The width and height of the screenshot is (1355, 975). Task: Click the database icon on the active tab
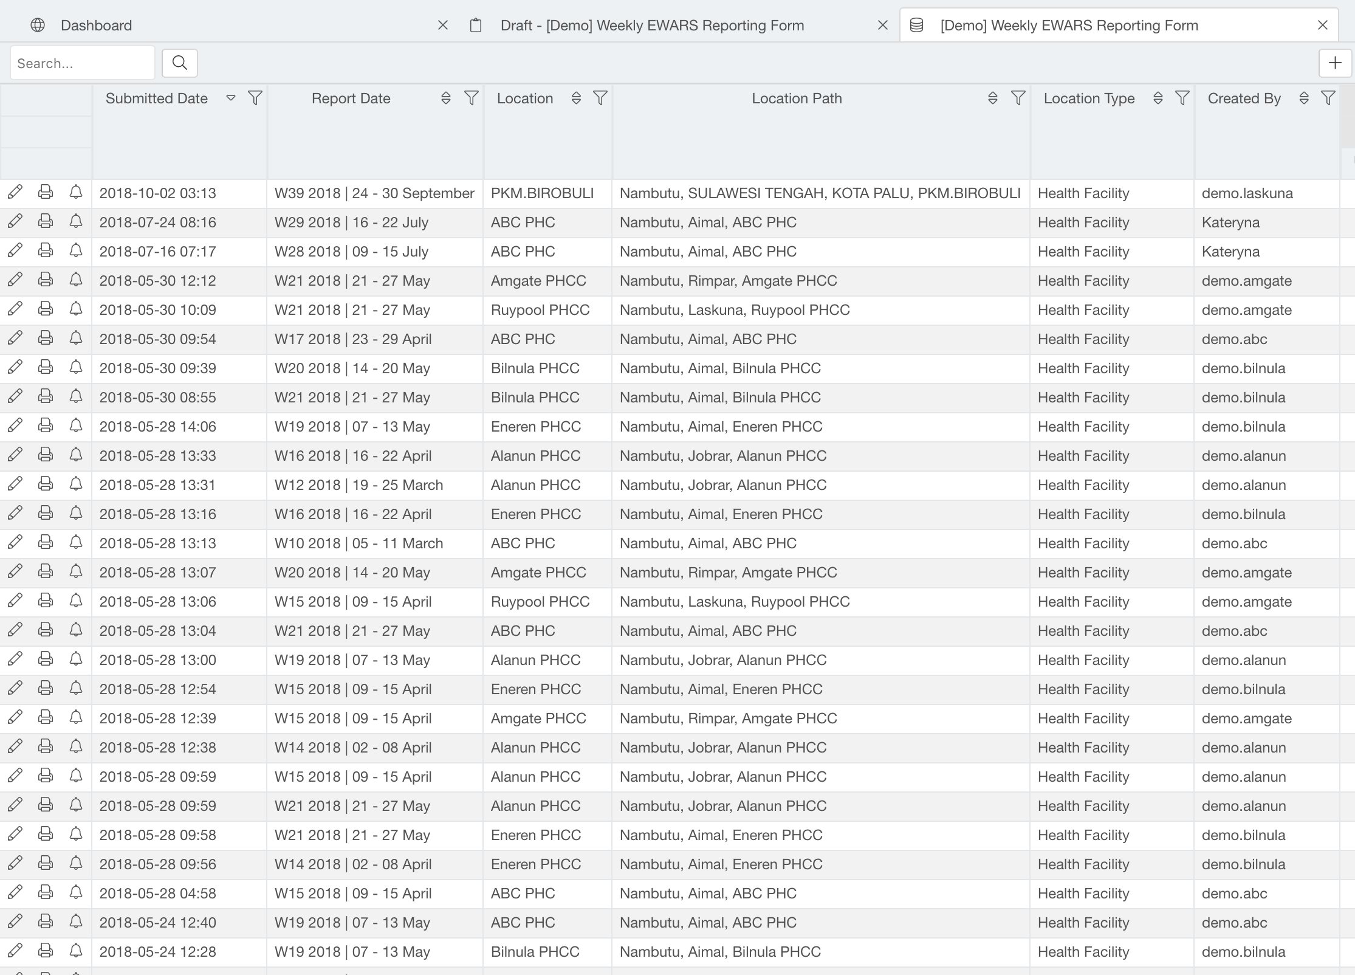tap(917, 25)
